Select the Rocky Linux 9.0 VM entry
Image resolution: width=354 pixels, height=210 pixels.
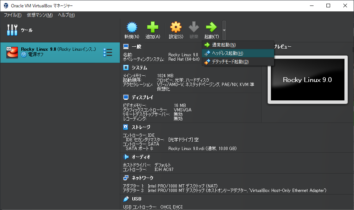pos(60,53)
